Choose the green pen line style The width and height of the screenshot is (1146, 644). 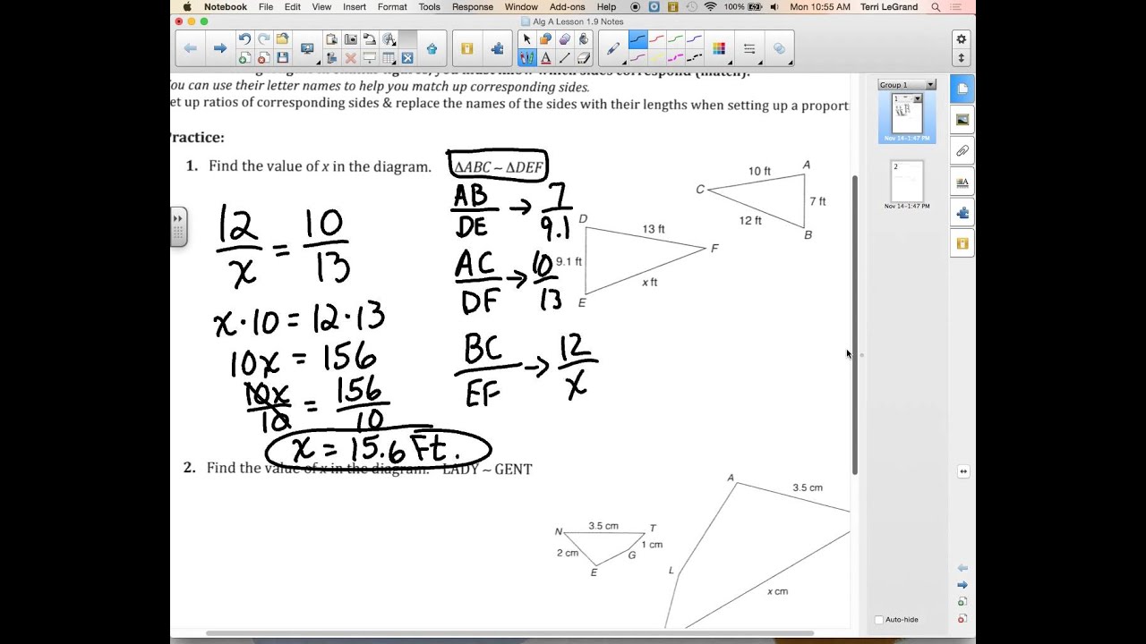(x=675, y=39)
